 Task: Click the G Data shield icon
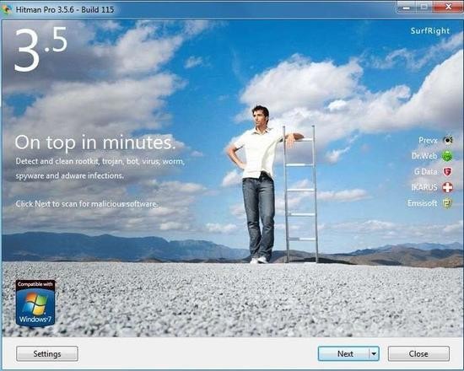pyautogui.click(x=447, y=172)
